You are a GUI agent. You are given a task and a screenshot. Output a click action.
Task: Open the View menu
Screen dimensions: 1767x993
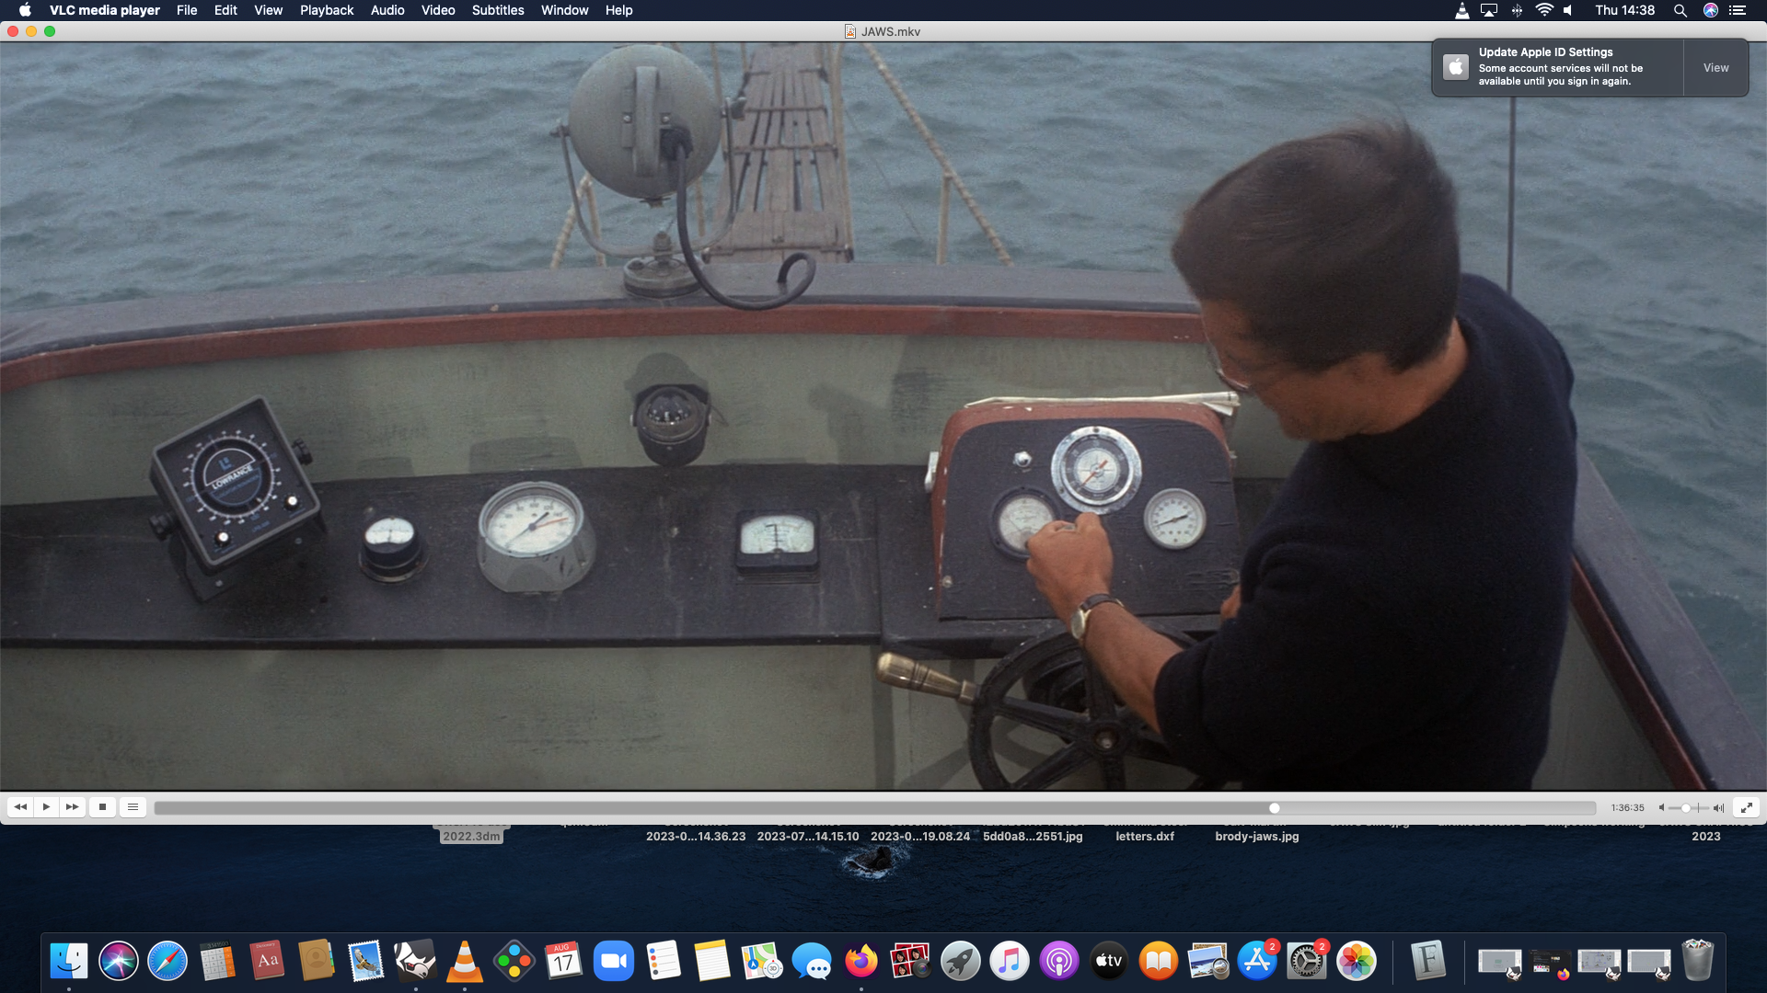tap(268, 10)
